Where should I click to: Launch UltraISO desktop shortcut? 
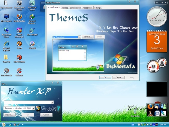click(x=32, y=45)
